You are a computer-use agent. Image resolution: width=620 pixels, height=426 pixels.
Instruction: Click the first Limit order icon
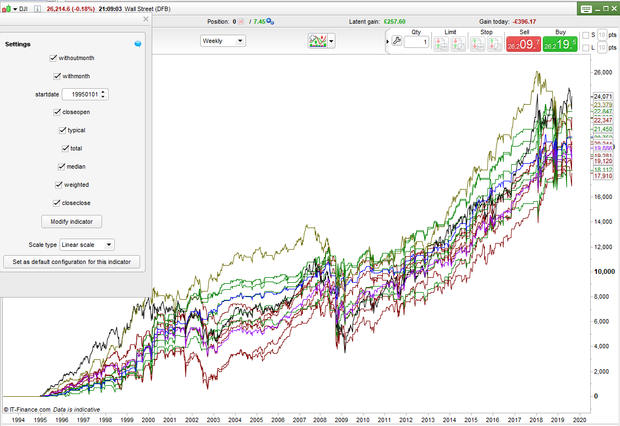click(x=441, y=44)
